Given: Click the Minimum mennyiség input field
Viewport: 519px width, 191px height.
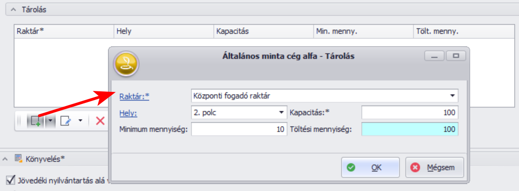Looking at the screenshot, I should point(239,129).
